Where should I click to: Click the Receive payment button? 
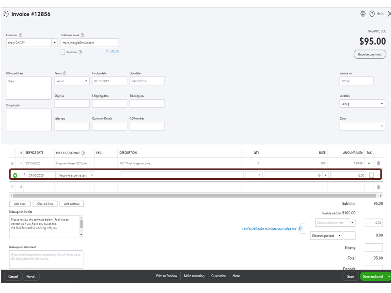369,55
